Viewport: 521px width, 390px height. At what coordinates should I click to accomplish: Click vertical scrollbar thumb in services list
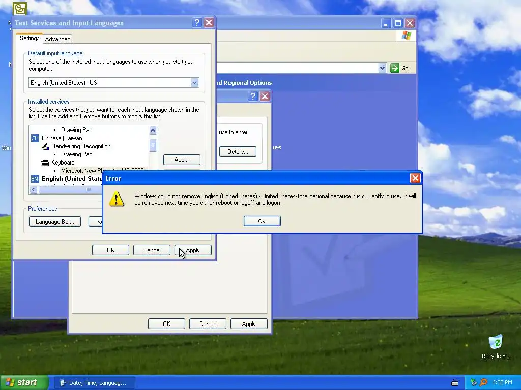coord(153,145)
